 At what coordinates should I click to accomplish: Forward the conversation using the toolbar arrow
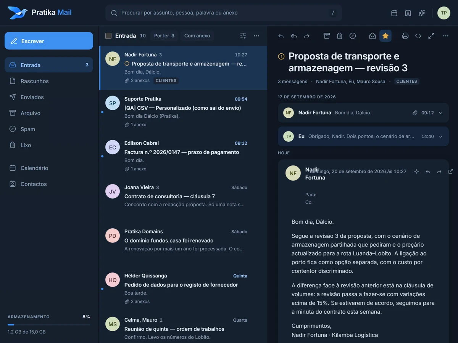point(307,36)
